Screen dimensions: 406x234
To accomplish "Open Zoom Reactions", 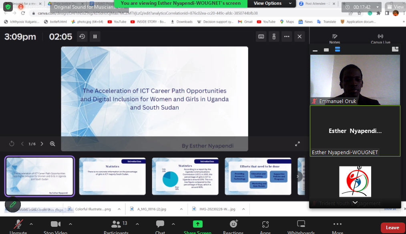I will (x=233, y=226).
